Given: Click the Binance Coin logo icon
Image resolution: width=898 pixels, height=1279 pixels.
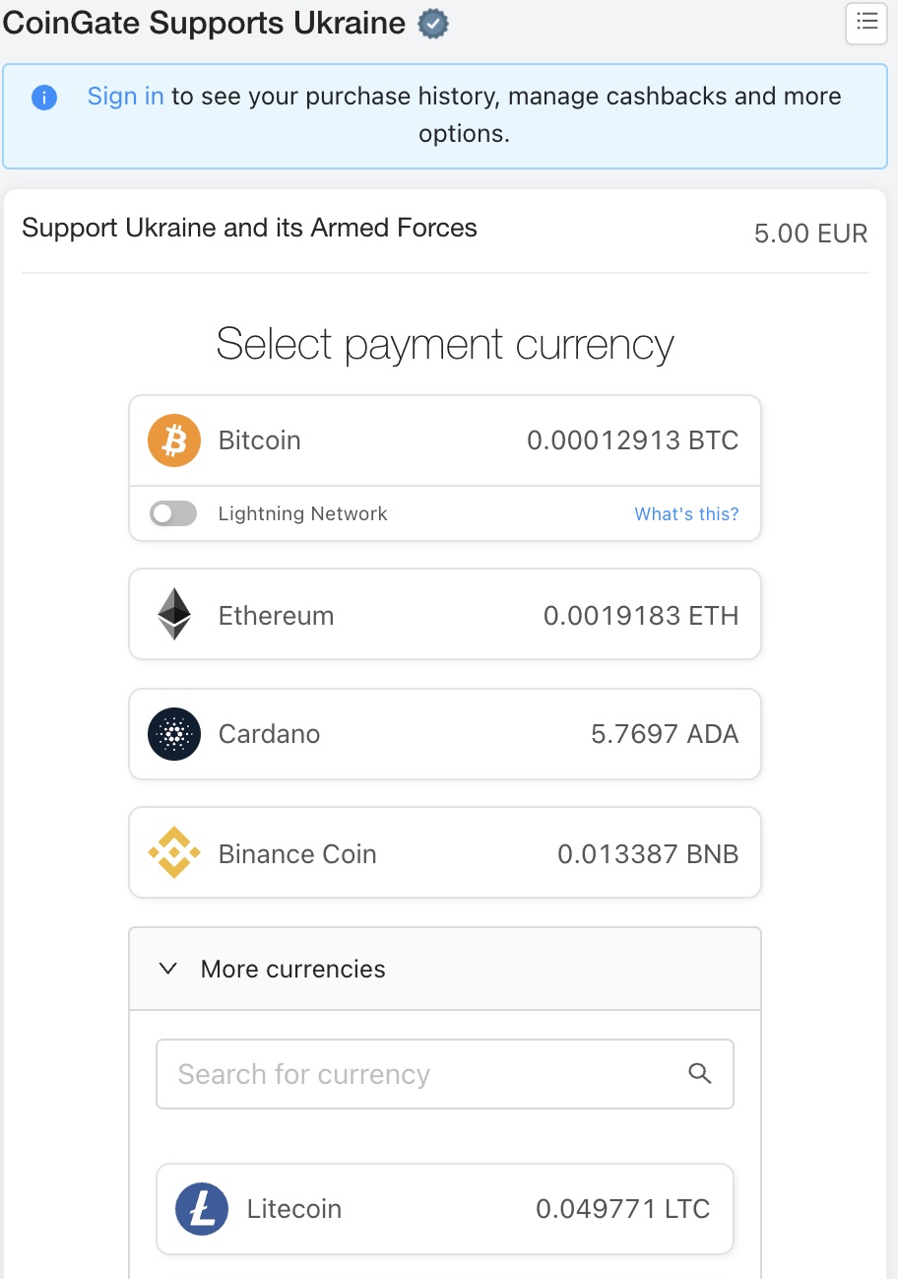Looking at the screenshot, I should (174, 853).
